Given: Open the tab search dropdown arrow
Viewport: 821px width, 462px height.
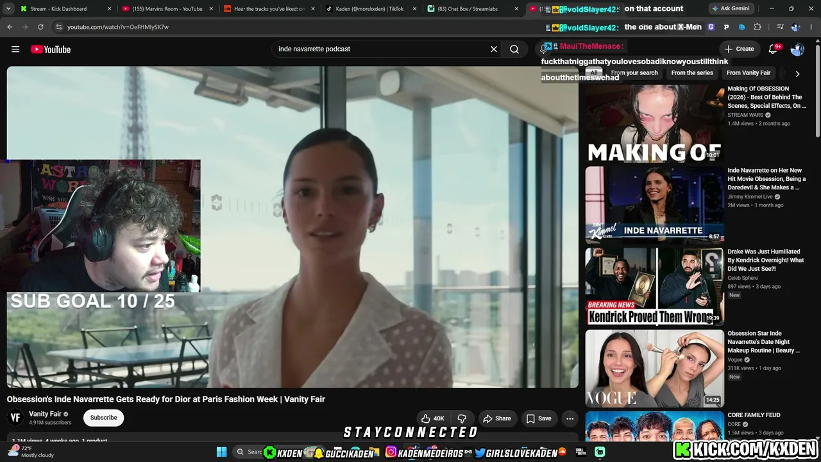Looking at the screenshot, I should [x=8, y=9].
